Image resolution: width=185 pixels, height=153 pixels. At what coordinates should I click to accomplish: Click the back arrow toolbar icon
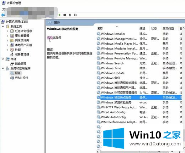[x=3, y=15]
